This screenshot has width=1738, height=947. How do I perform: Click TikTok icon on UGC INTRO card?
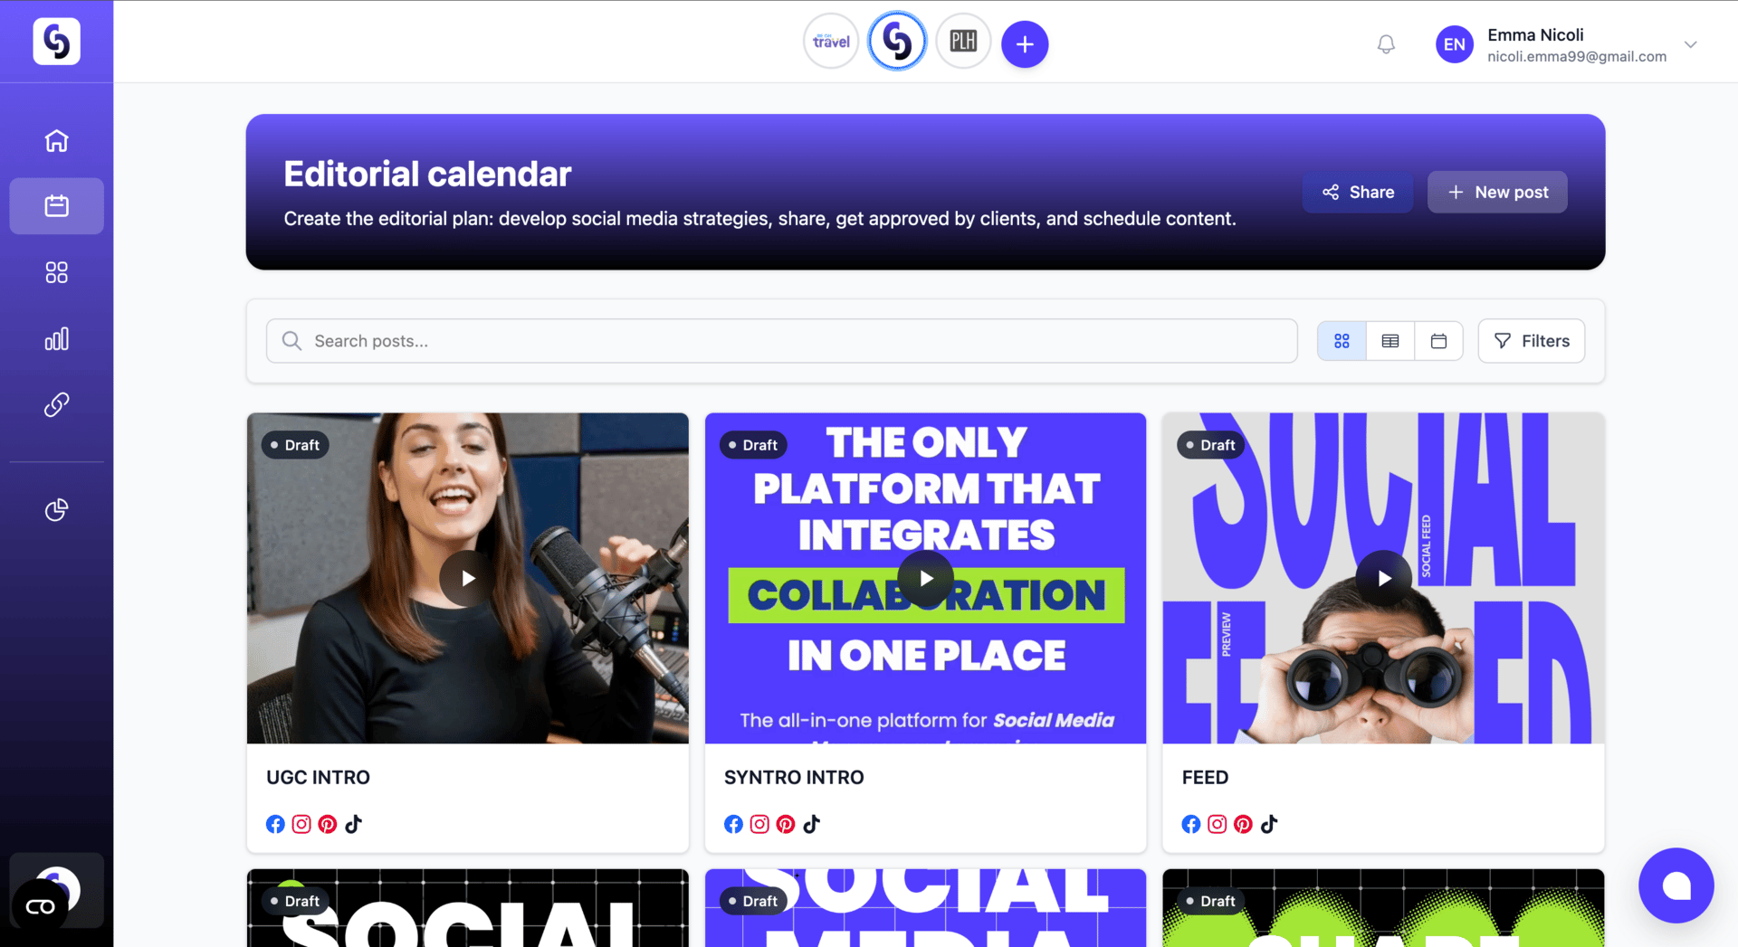353,824
